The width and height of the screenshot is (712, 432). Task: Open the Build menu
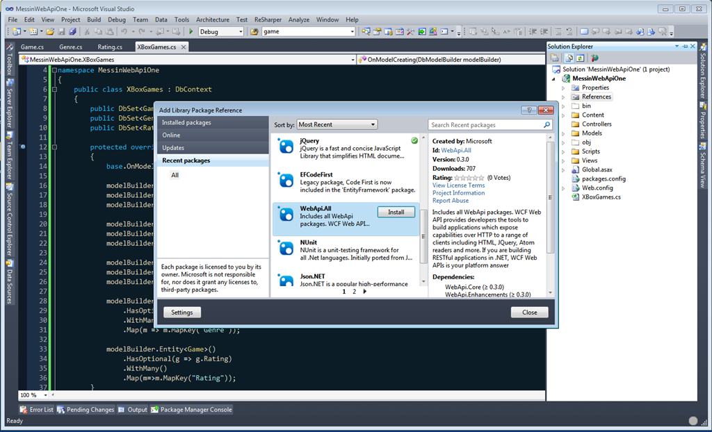pos(94,19)
